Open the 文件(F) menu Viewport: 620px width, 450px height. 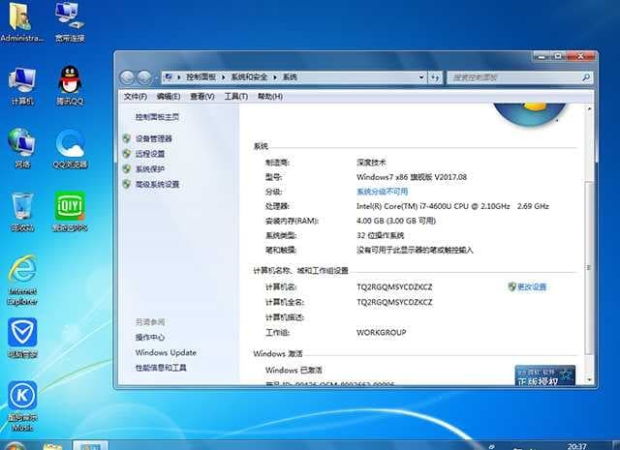[136, 97]
